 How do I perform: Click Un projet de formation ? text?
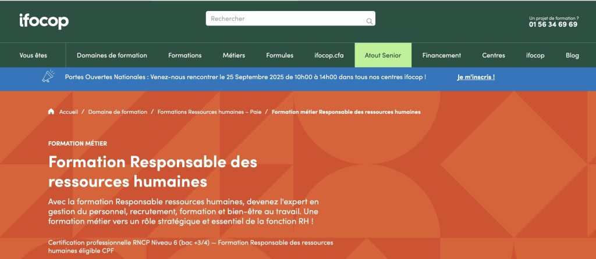click(554, 18)
